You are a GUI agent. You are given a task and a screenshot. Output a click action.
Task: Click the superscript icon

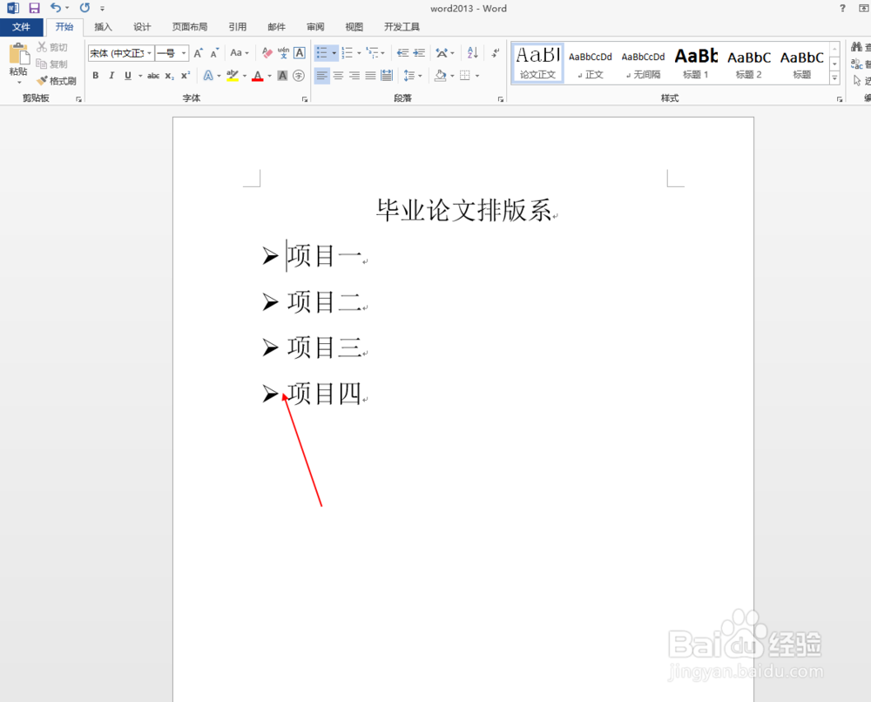click(185, 75)
